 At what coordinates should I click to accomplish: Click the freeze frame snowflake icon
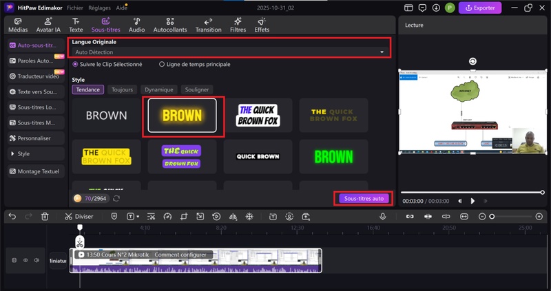[x=249, y=217]
